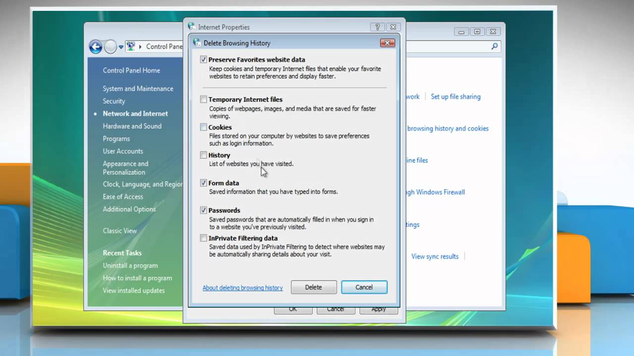The image size is (634, 356).
Task: Open Appearance and Personalization
Action: pyautogui.click(x=125, y=168)
